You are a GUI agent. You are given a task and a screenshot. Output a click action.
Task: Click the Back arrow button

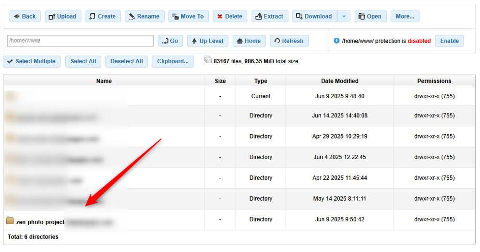tap(25, 16)
